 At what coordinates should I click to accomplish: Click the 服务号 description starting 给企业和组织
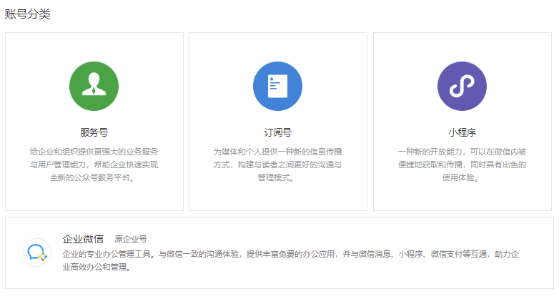(x=94, y=165)
